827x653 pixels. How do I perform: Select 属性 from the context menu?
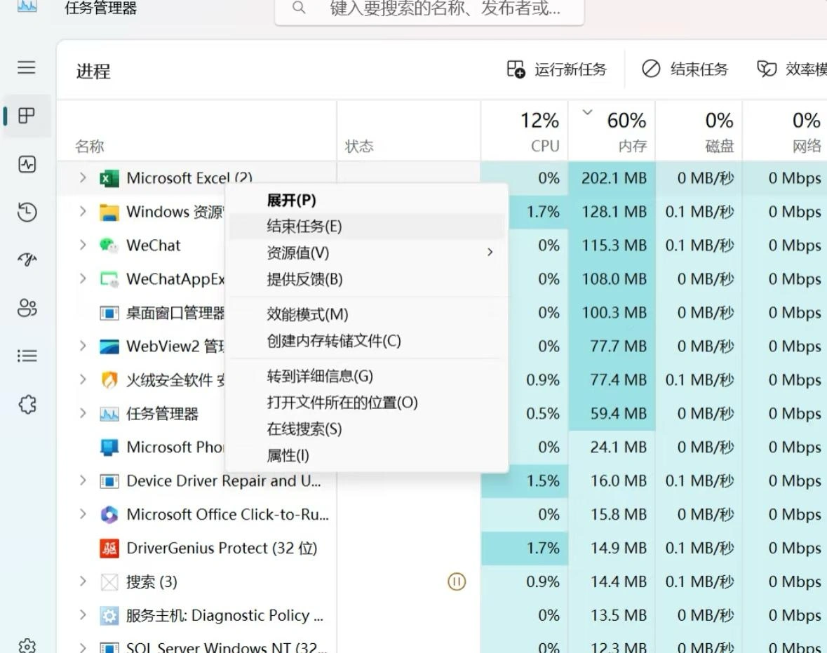288,455
